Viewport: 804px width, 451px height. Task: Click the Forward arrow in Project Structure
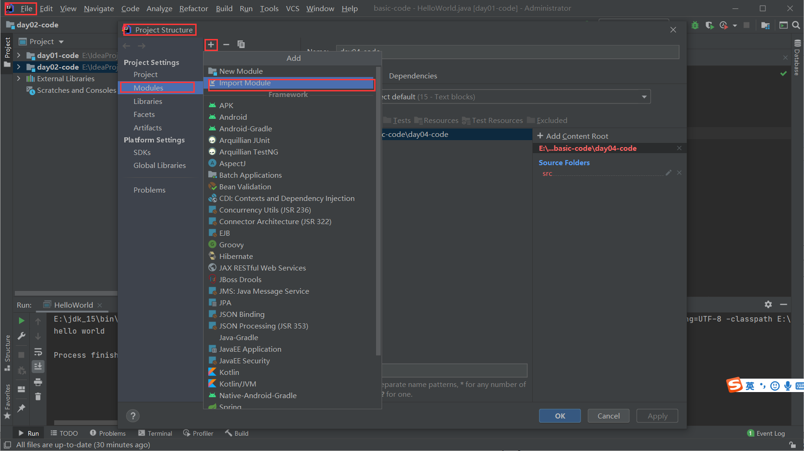[x=142, y=46]
